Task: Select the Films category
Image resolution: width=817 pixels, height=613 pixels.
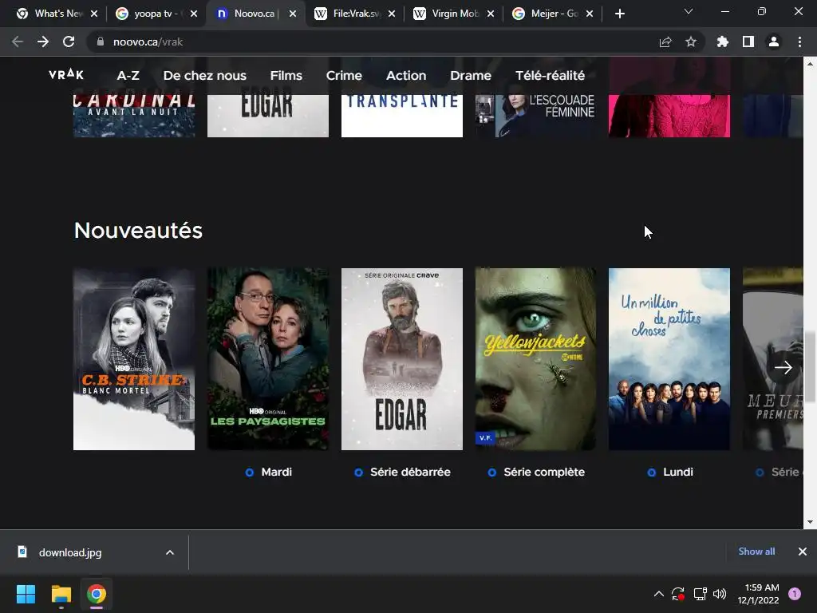Action: click(x=286, y=76)
